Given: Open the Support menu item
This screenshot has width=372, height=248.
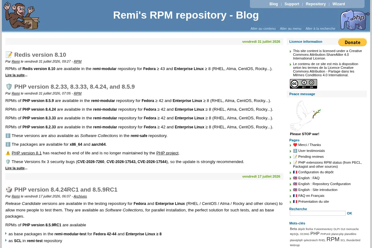Looking at the screenshot, I should [292, 4].
